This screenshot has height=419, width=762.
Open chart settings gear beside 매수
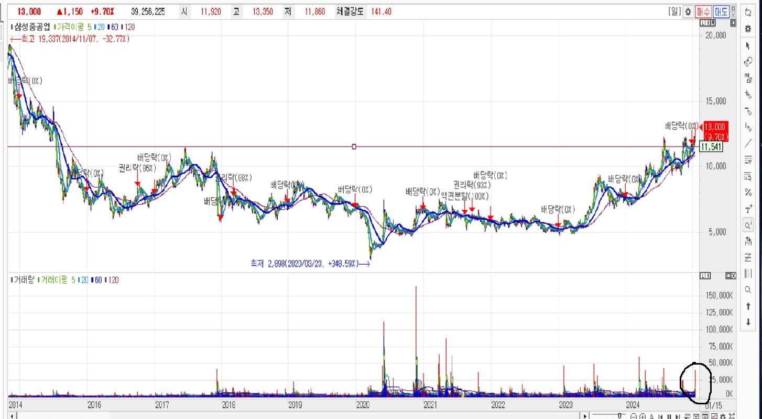pos(688,12)
